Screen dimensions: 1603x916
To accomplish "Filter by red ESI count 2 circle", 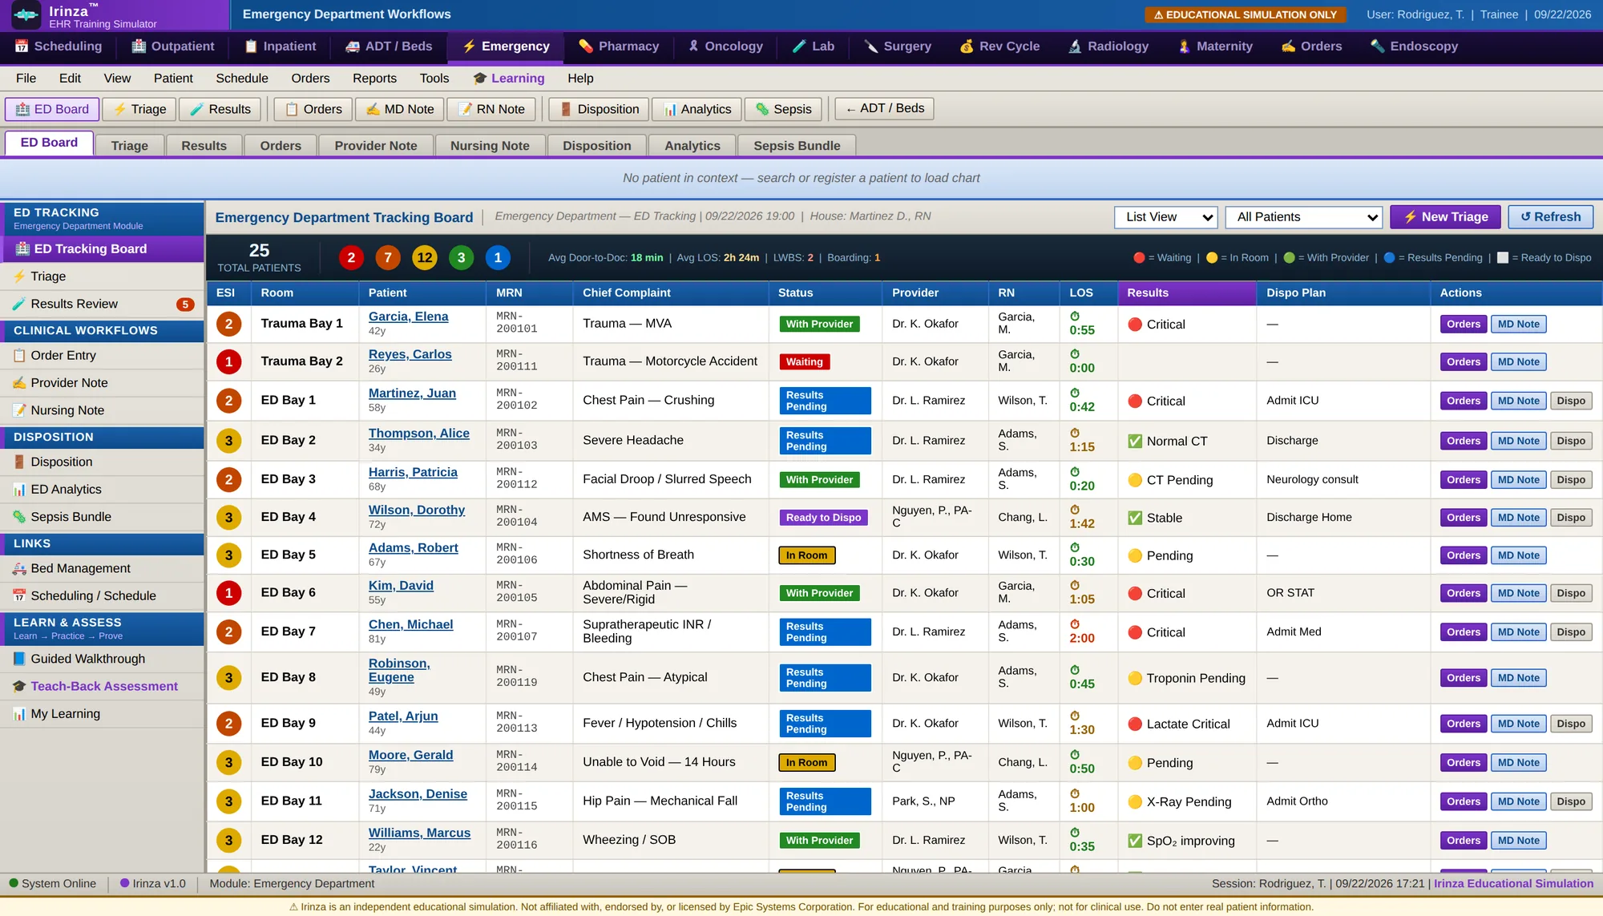I will point(351,258).
